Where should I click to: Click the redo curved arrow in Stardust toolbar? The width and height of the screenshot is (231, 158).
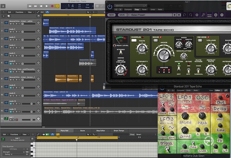coord(190,15)
